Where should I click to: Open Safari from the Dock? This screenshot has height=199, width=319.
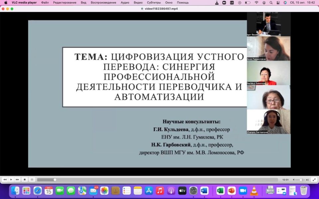pos(38,191)
